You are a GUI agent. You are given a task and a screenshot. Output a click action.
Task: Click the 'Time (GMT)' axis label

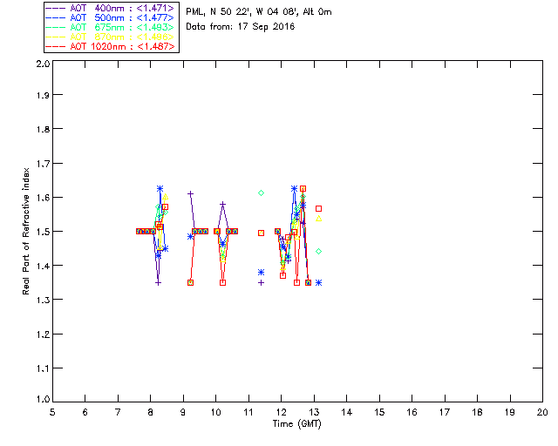pos(297,424)
